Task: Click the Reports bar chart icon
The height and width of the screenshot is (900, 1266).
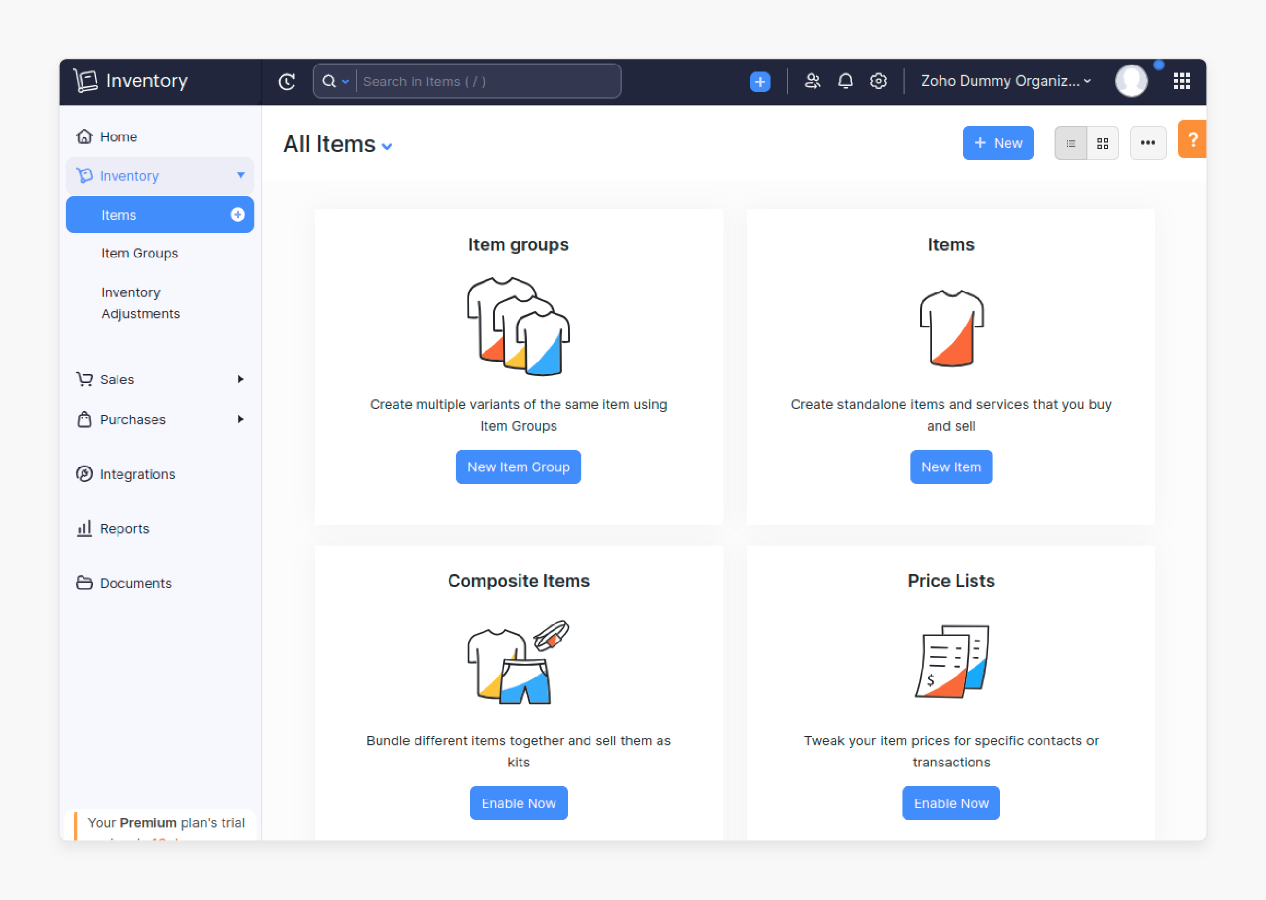Action: tap(84, 528)
